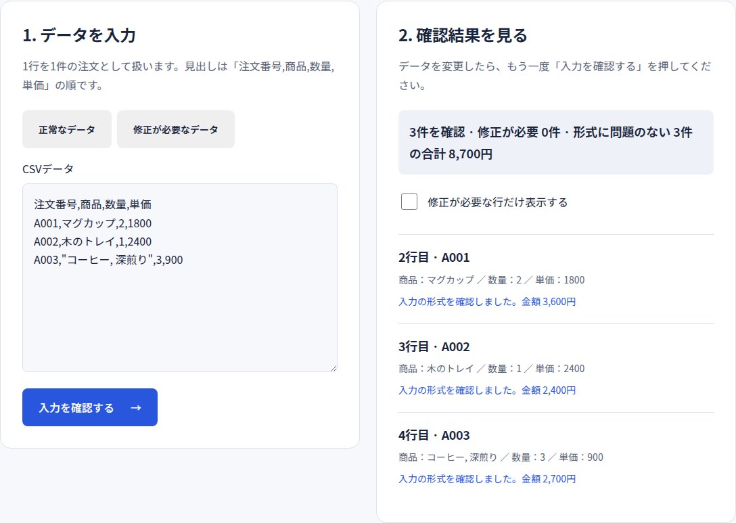Click the textarea resize handle corner

(333, 368)
